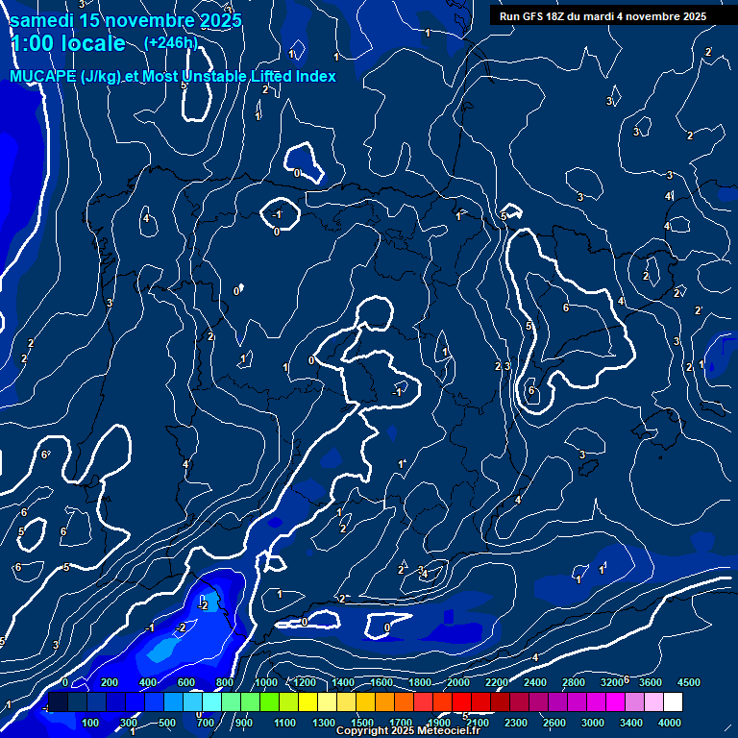This screenshot has height=738, width=738.
Task: Select the '3400' scale value
Action: 631,723
